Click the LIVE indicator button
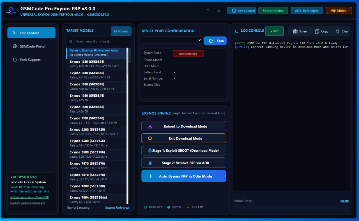359x221 pixels. [274, 31]
